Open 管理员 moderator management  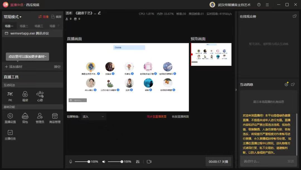tap(40, 118)
